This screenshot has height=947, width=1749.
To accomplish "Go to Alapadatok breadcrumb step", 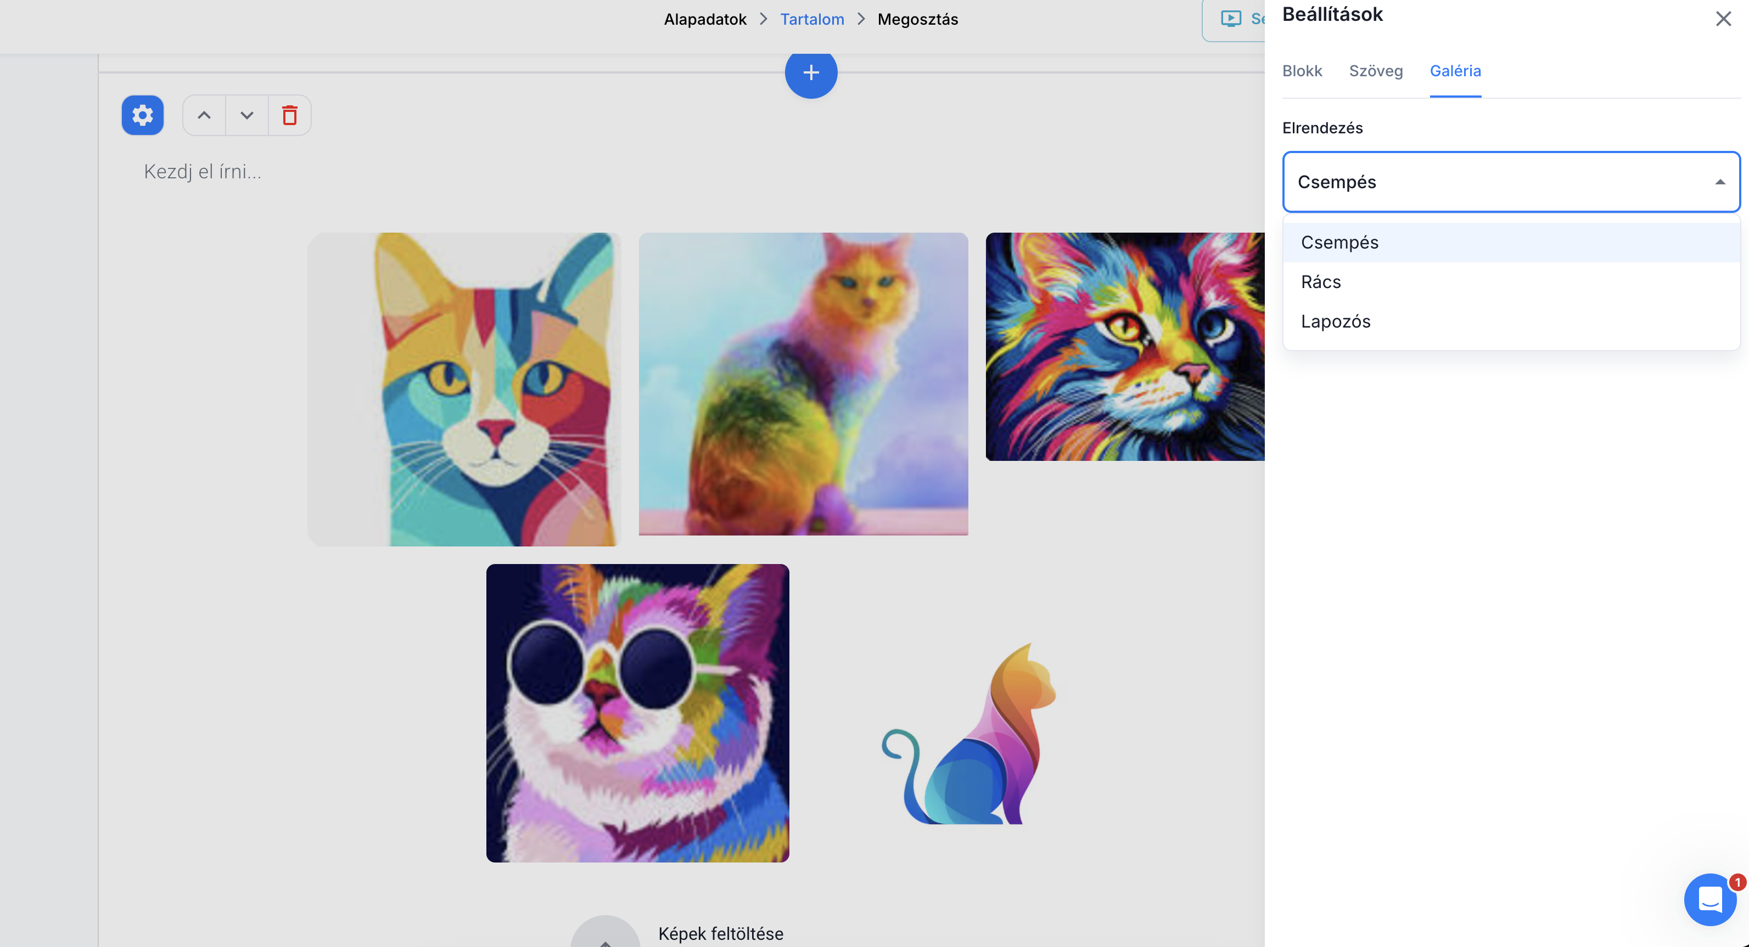I will click(705, 20).
